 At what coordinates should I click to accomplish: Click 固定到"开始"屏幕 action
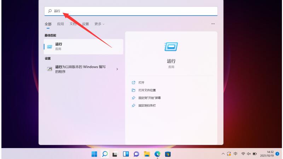(149, 98)
